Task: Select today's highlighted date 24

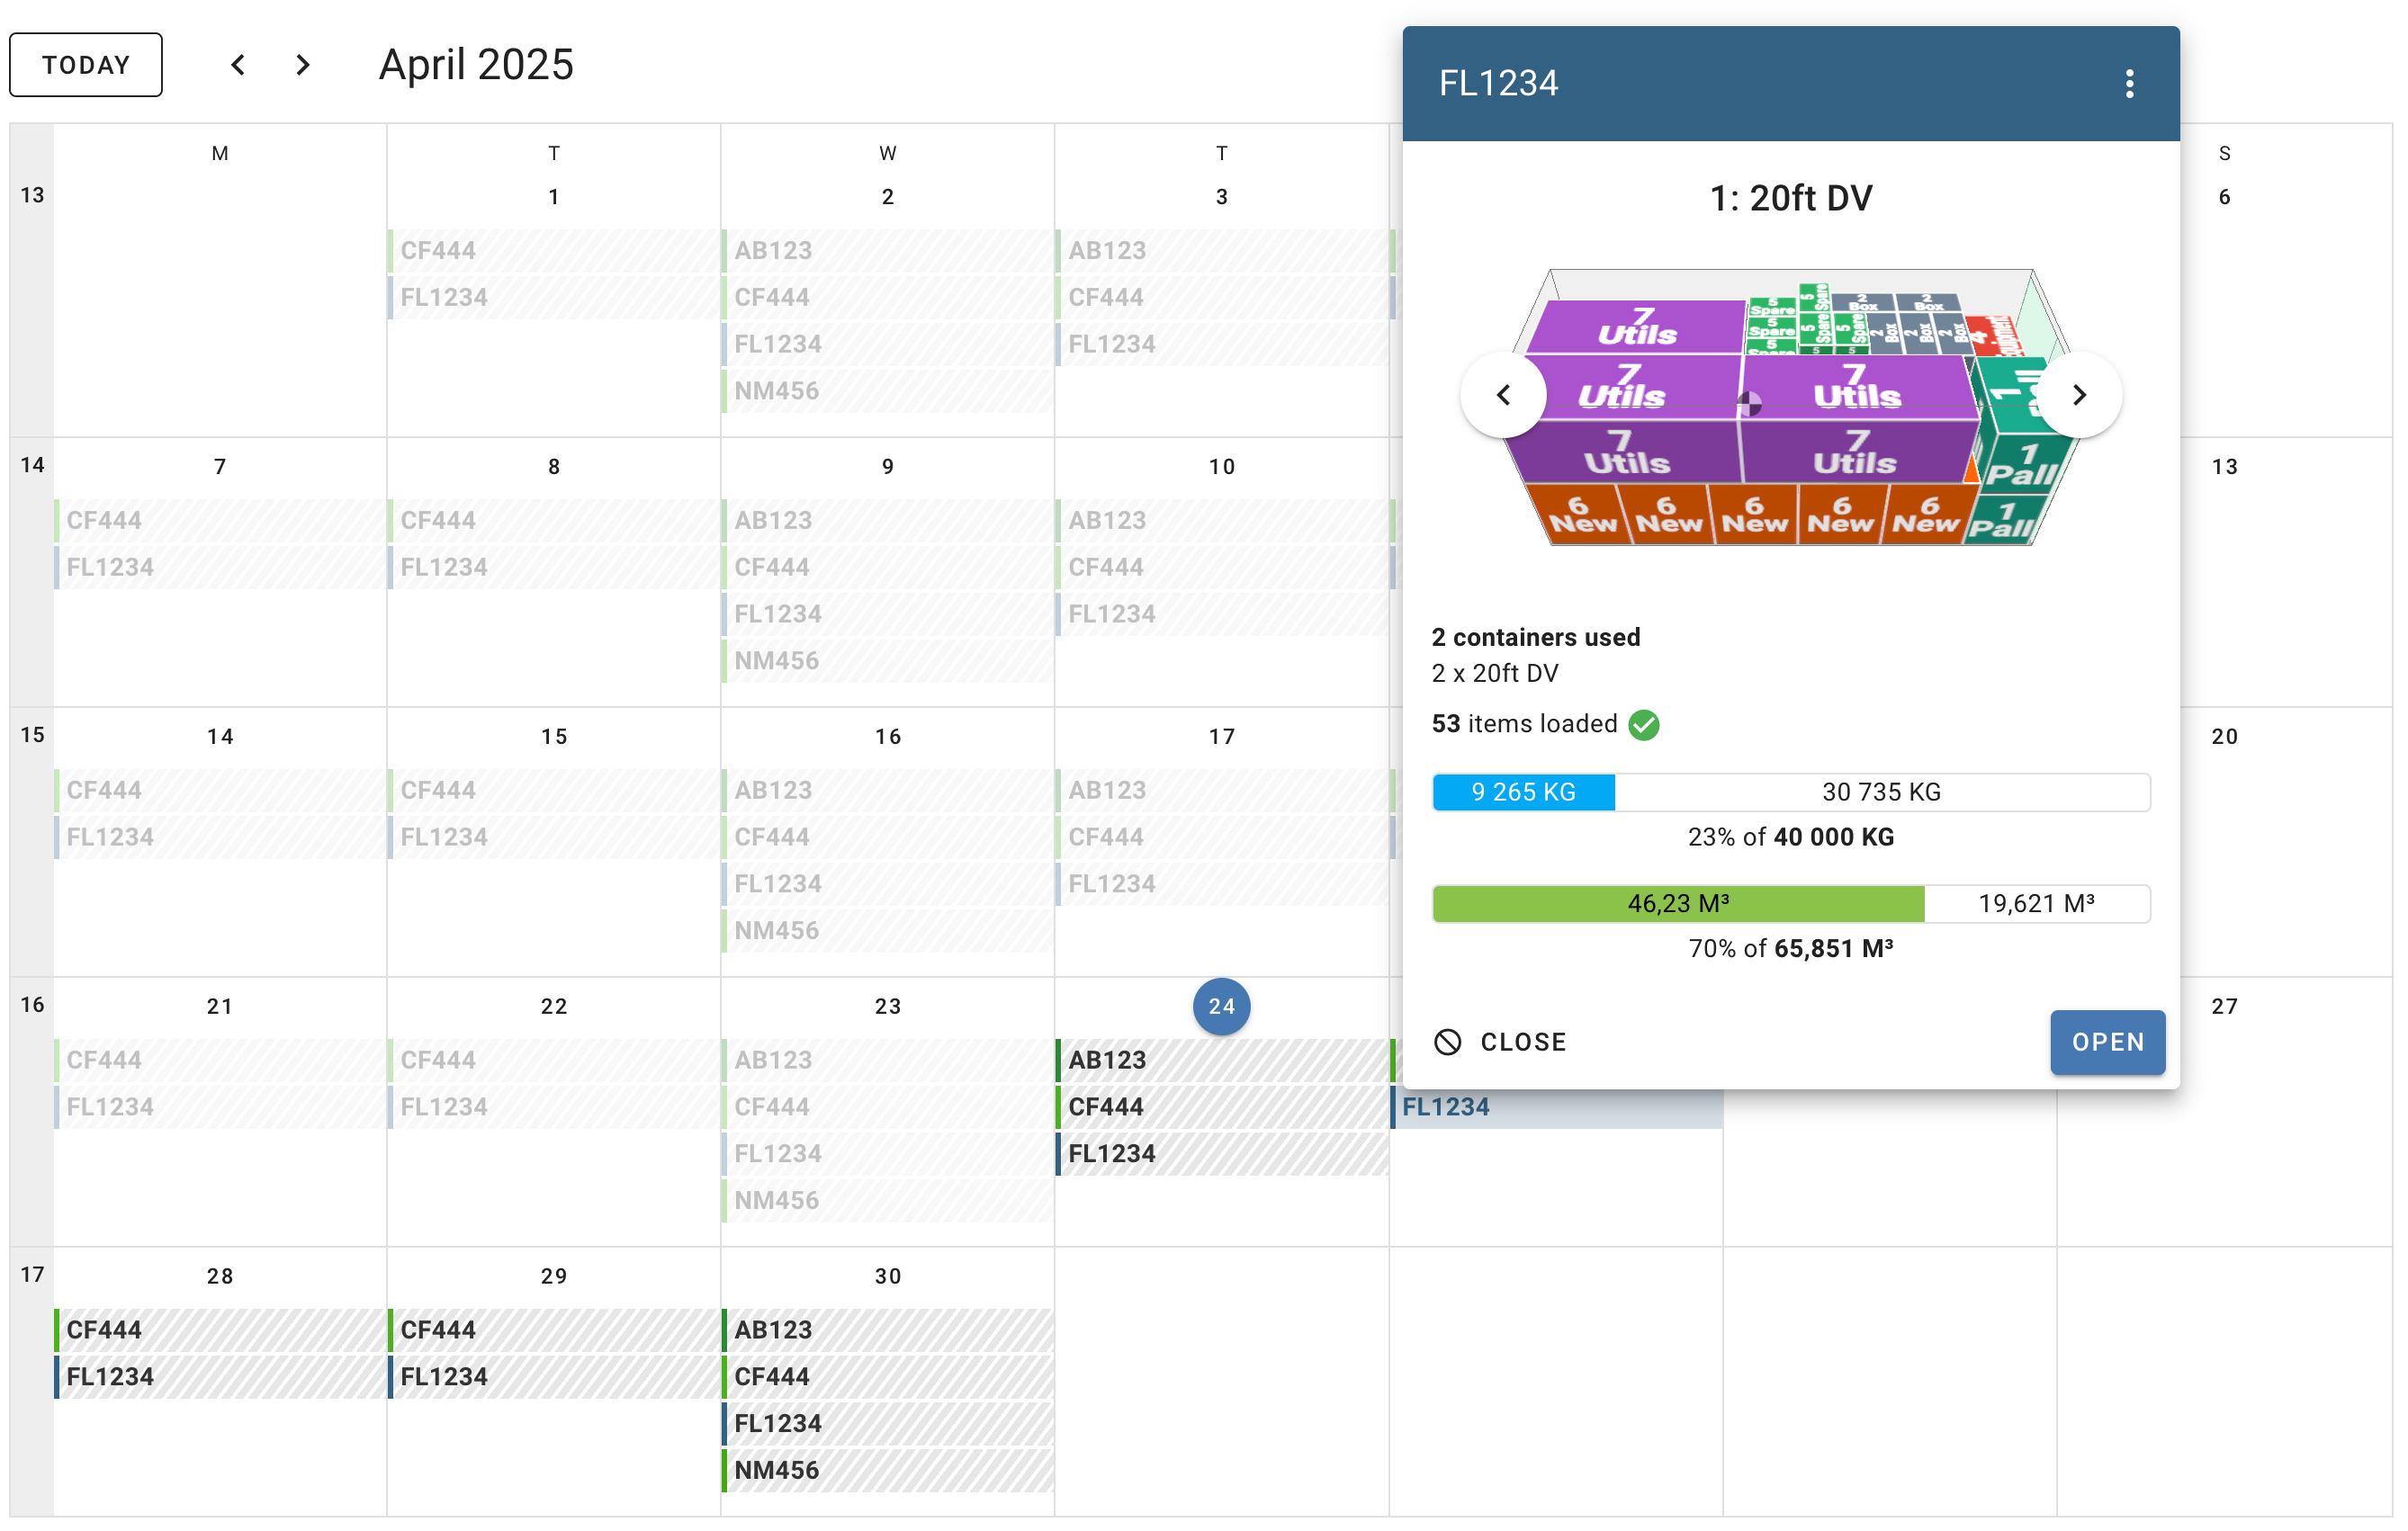Action: point(1221,1007)
